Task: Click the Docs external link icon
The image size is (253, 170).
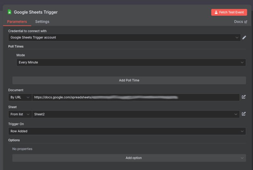Action: (246, 22)
